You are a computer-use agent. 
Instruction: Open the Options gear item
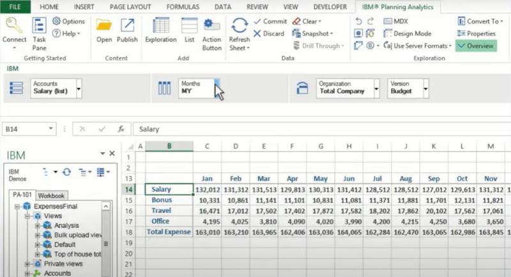pyautogui.click(x=68, y=21)
